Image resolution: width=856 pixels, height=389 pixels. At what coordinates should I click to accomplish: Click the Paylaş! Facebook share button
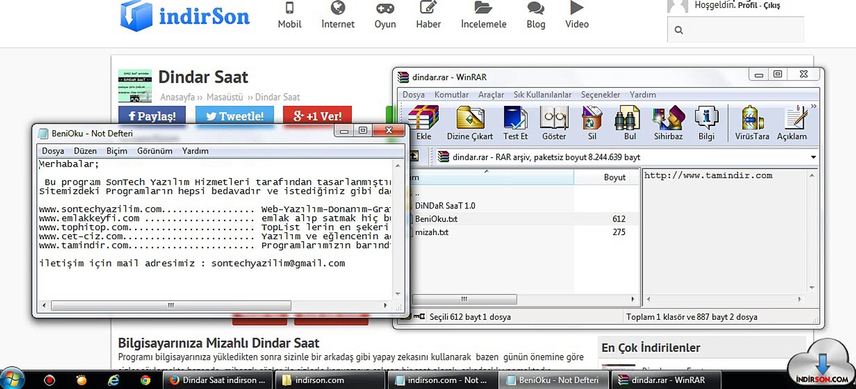(x=152, y=116)
